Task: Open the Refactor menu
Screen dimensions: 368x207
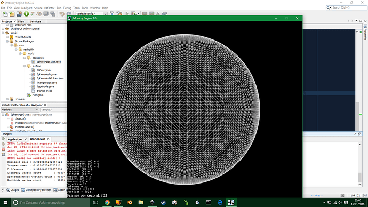Action: [49, 8]
